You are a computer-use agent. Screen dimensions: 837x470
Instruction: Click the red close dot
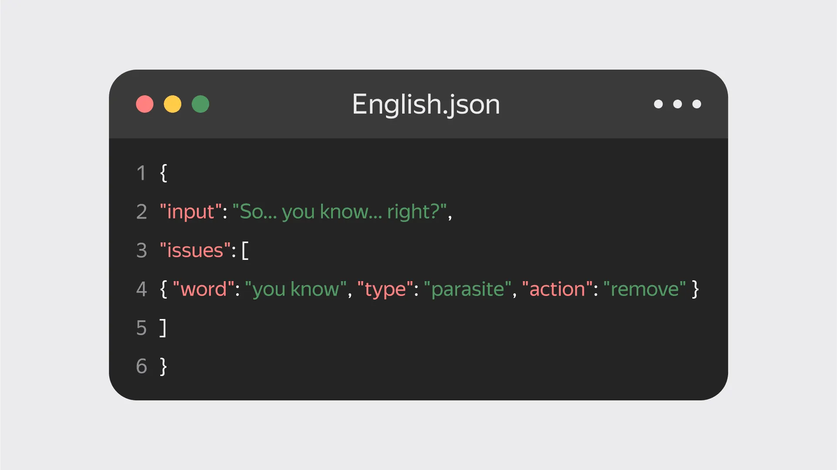pos(145,104)
